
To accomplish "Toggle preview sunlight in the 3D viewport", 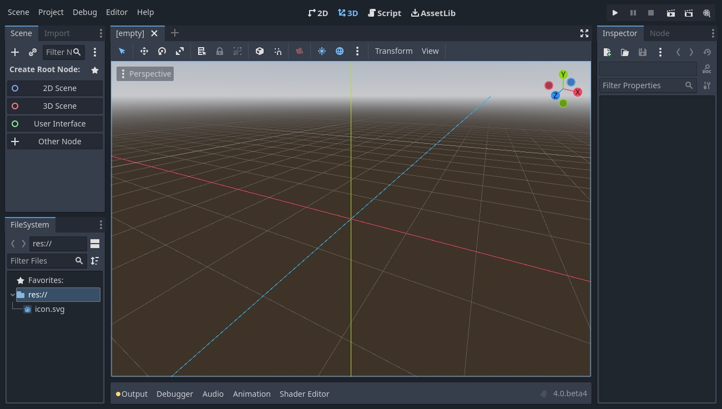I will pos(322,51).
